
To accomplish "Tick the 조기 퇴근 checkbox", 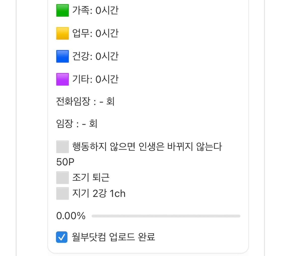I will tap(62, 178).
